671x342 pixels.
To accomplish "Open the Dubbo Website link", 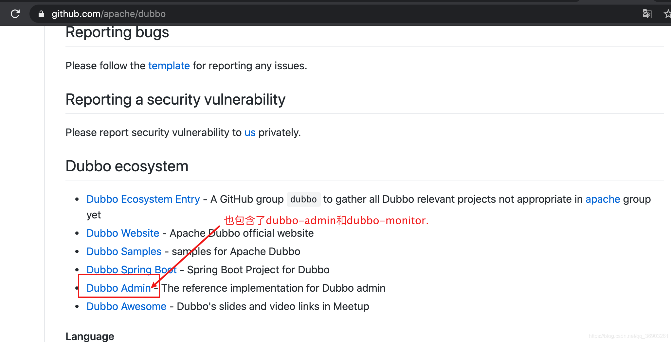I will click(x=123, y=233).
